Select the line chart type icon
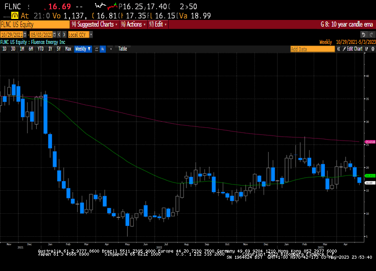Image resolution: width=376 pixels, height=271 pixels. (97, 49)
